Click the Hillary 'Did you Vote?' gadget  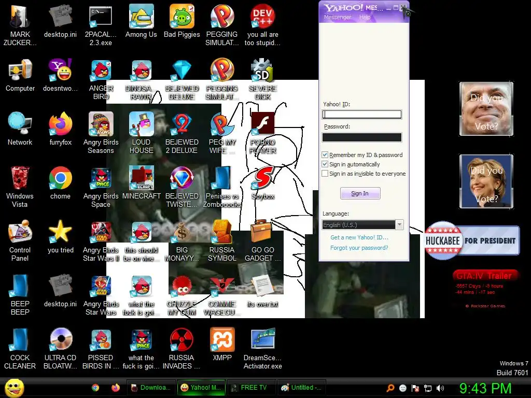(x=486, y=181)
